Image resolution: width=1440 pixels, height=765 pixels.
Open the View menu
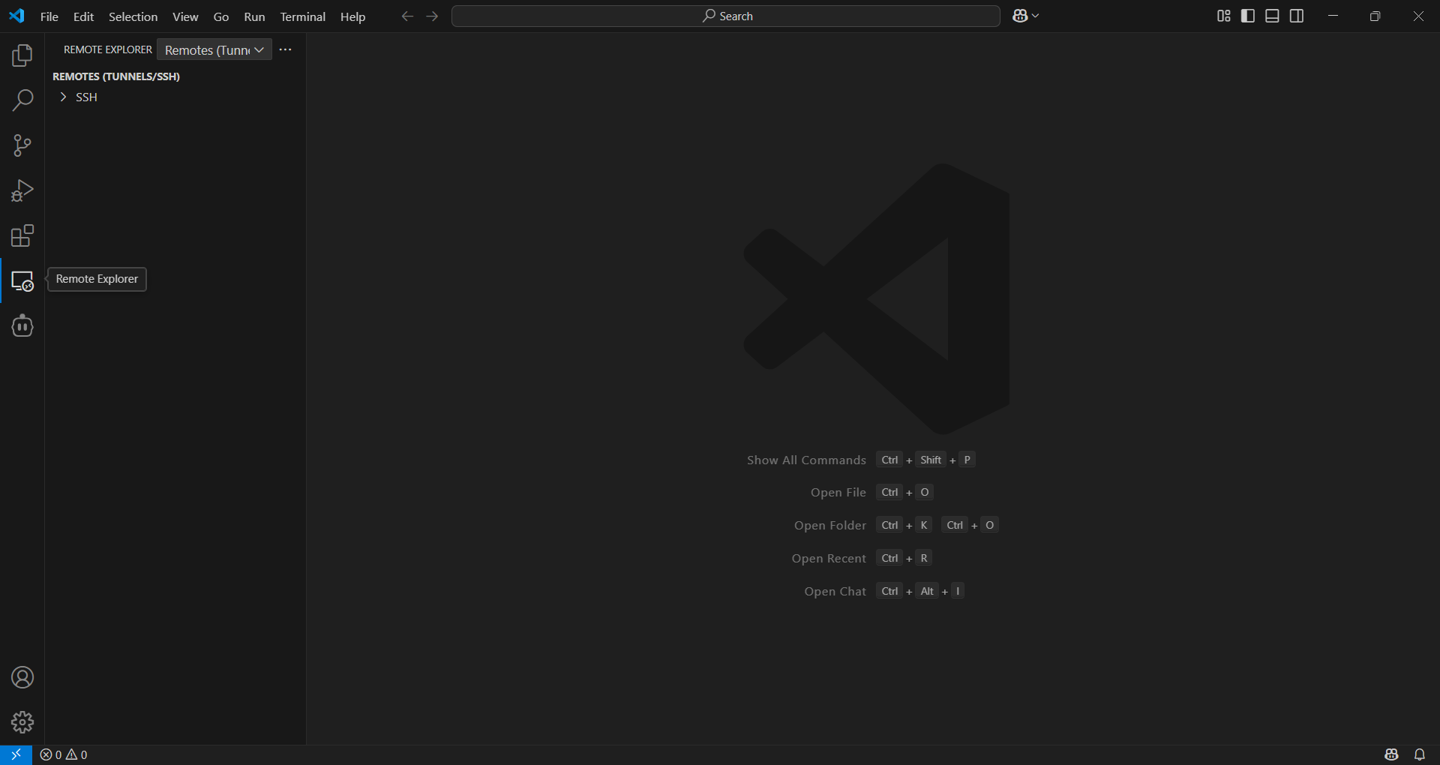[185, 16]
